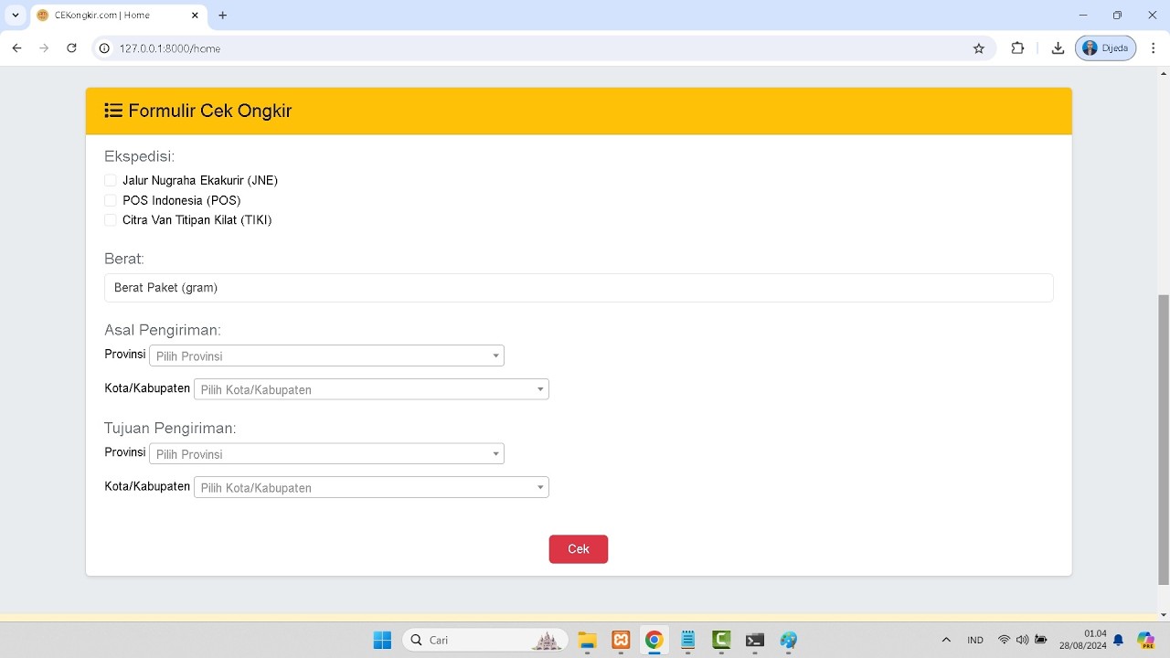Image resolution: width=1170 pixels, height=658 pixels.
Task: Tick the POS Indonesia (POS) checkbox
Action: pyautogui.click(x=111, y=200)
